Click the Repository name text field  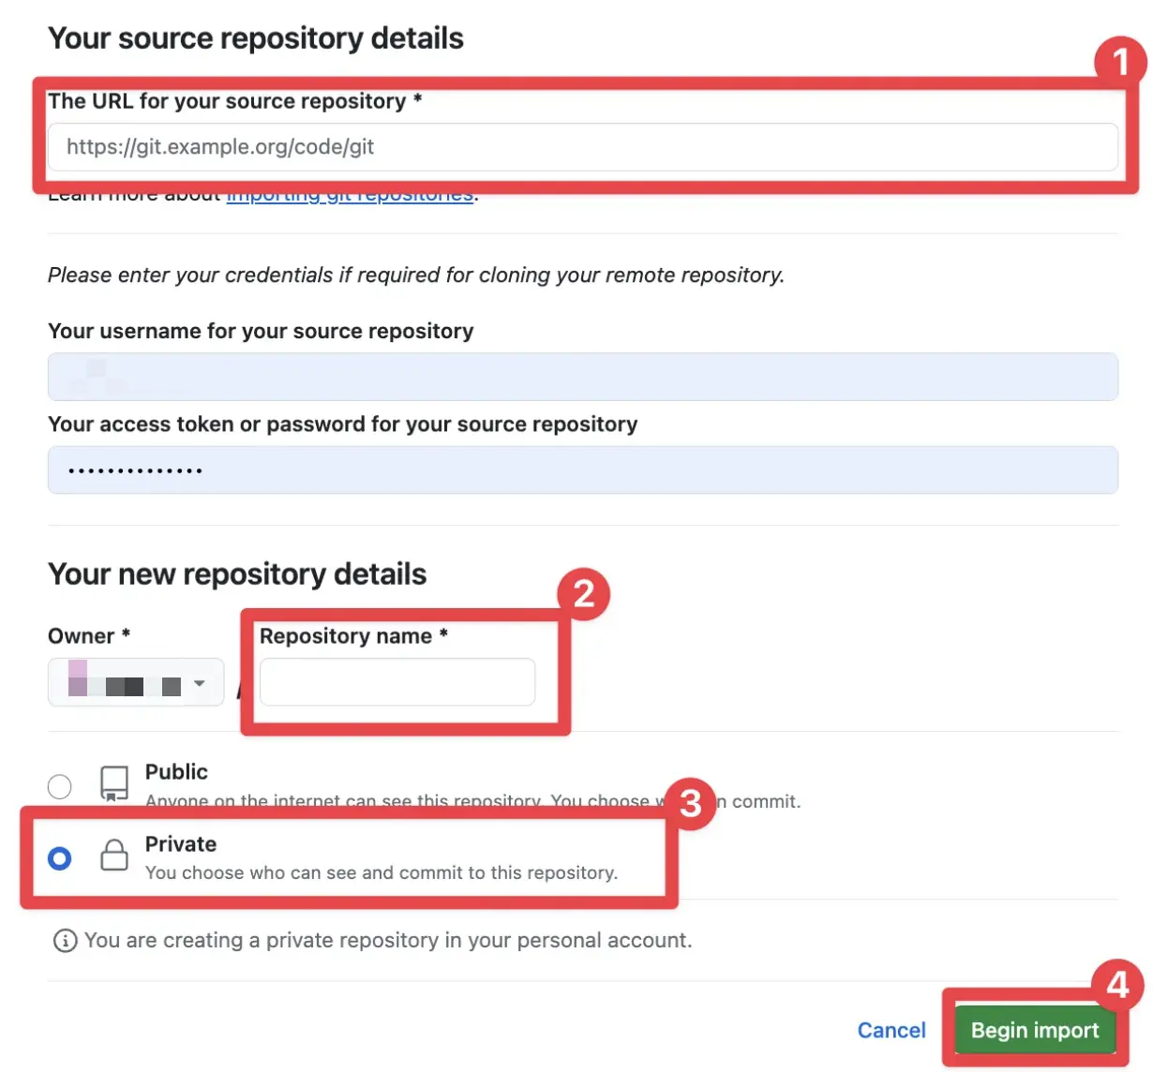(x=397, y=682)
